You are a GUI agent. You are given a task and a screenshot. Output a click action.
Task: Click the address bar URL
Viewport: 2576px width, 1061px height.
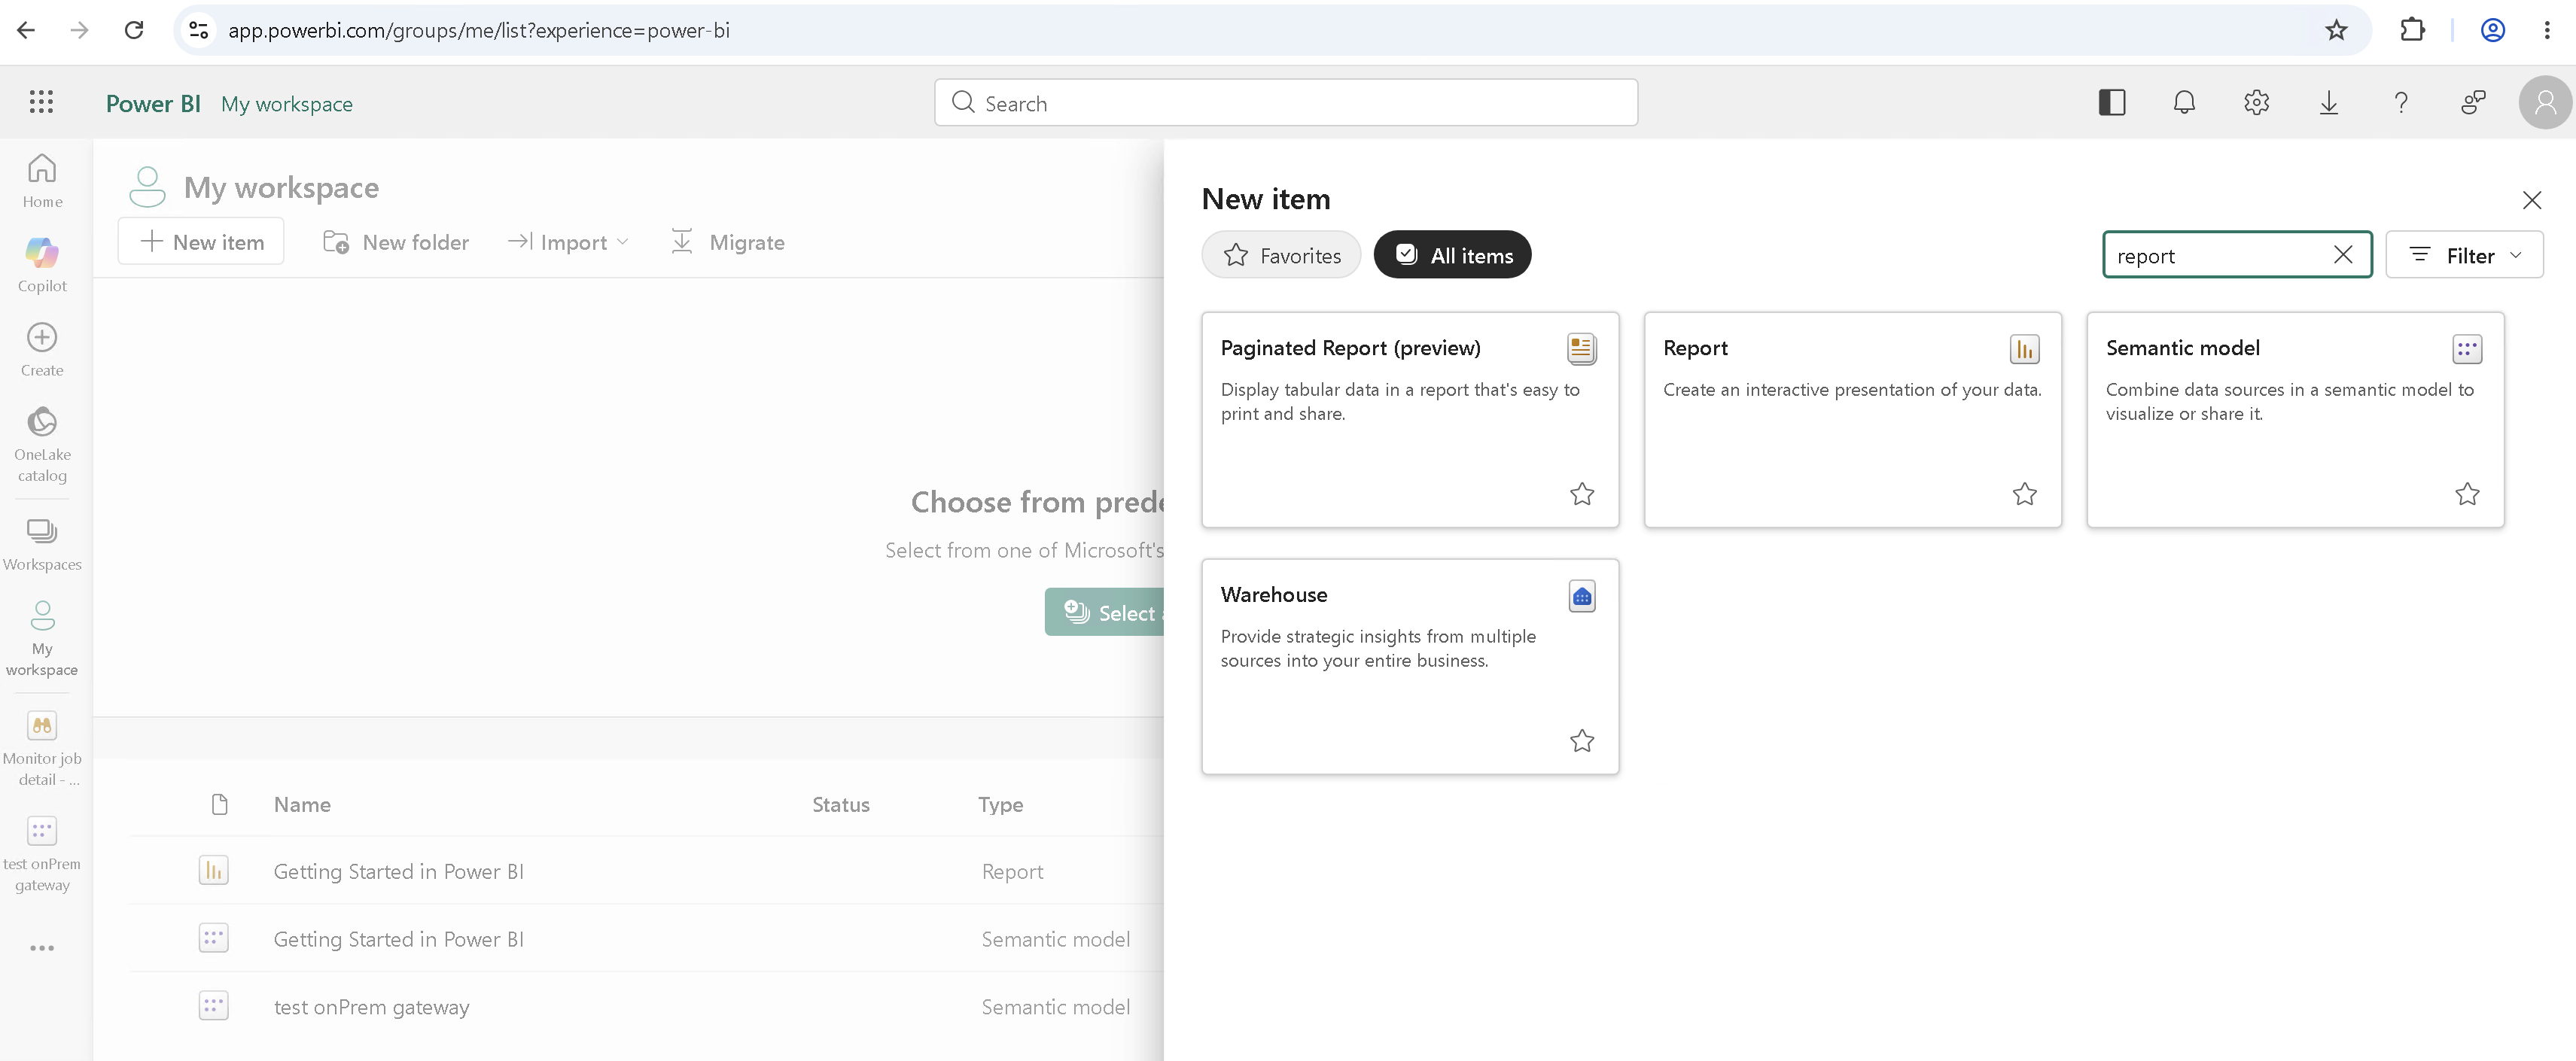[x=479, y=30]
